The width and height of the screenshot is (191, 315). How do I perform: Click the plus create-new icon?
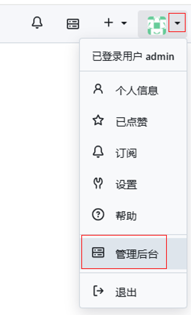pos(109,22)
